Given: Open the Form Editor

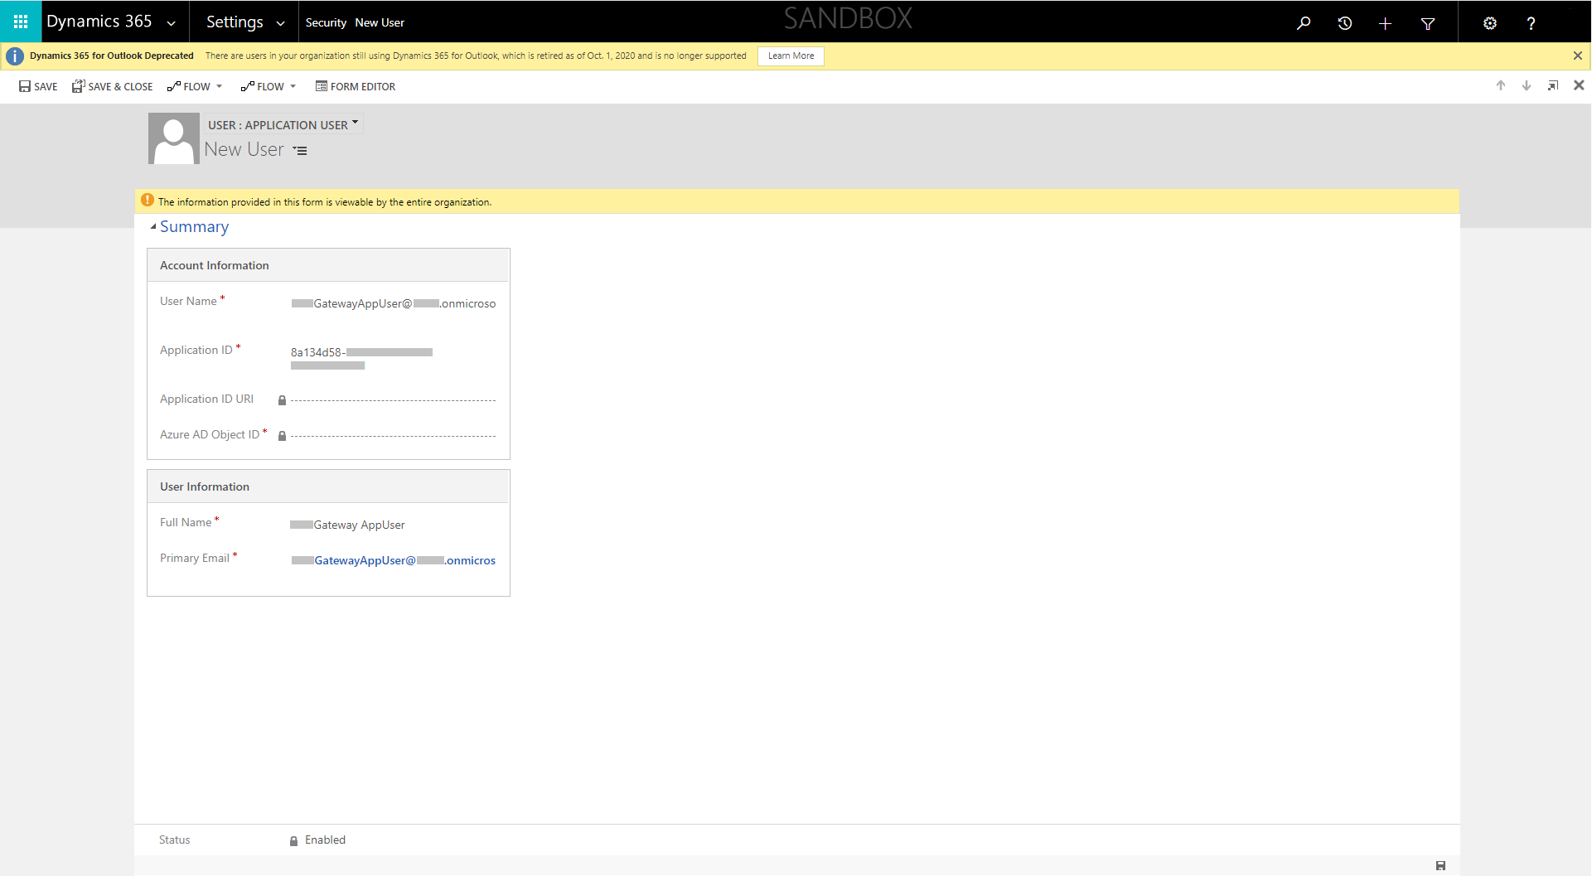Looking at the screenshot, I should [356, 86].
